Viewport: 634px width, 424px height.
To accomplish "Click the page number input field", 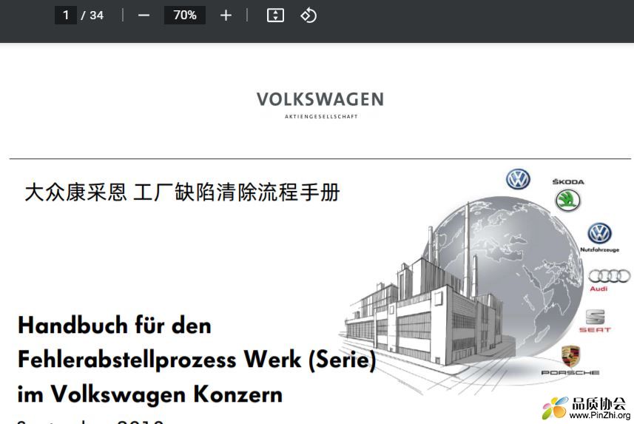I will (x=66, y=16).
